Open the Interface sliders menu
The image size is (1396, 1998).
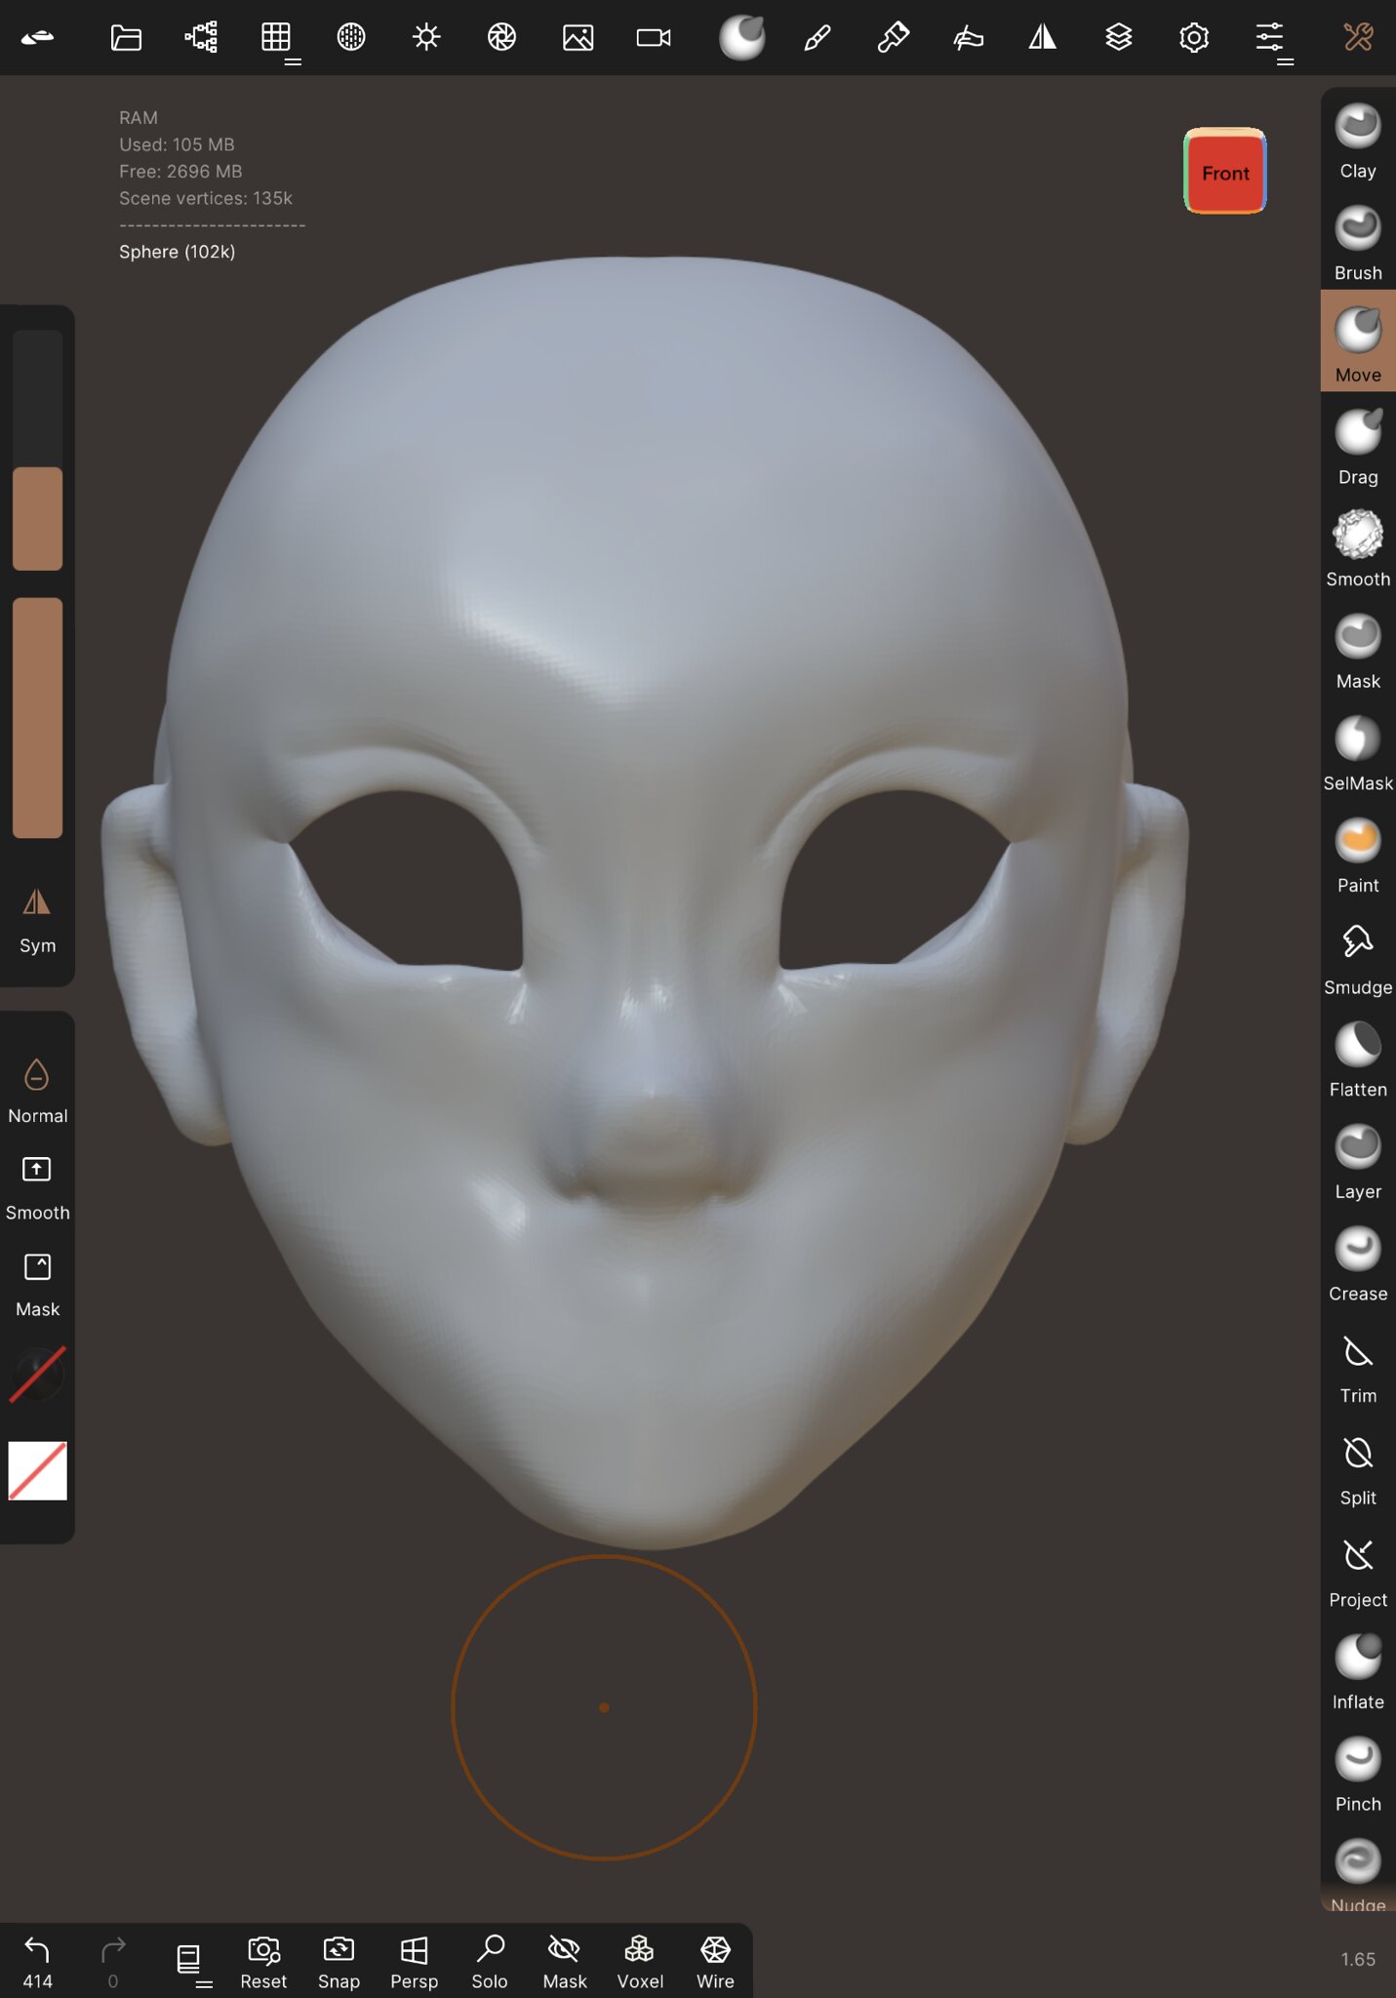1269,38
